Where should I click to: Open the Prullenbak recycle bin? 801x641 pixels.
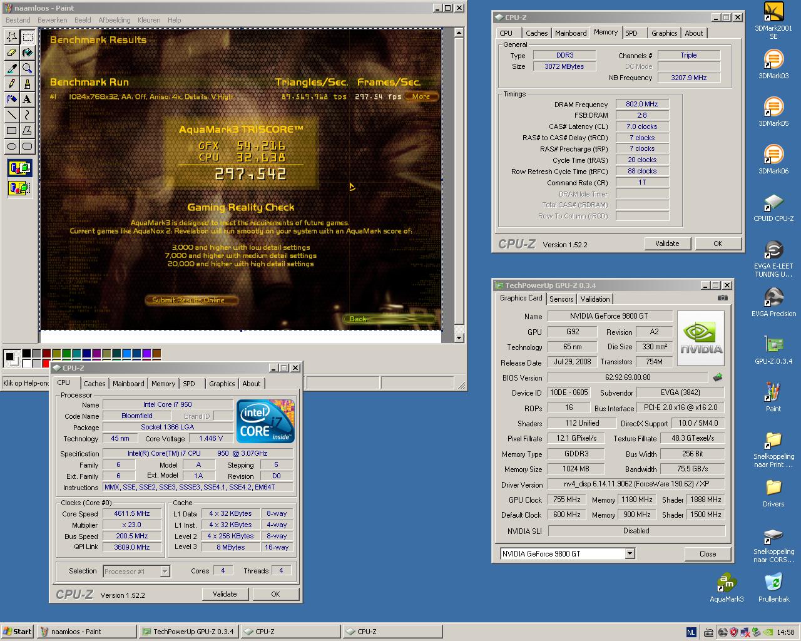[x=773, y=588]
